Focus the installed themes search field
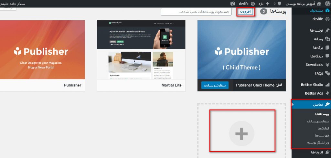 tap(196, 12)
